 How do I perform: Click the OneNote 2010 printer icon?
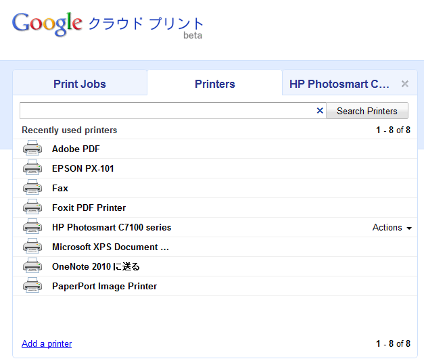click(32, 266)
